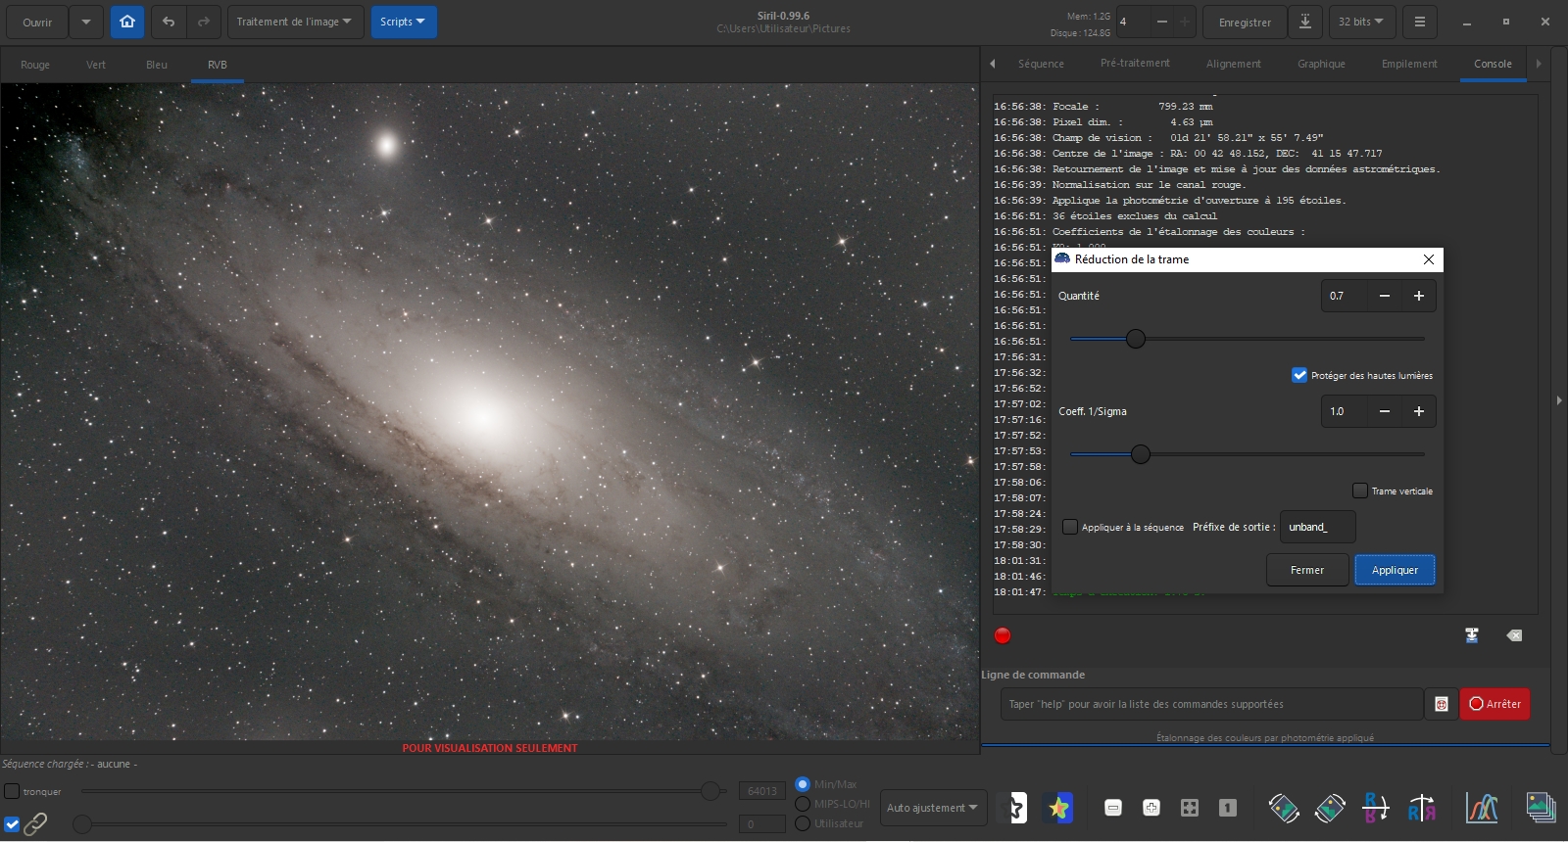Viewport: 1568px width, 842px height.
Task: Click the home directory icon
Action: point(127,22)
